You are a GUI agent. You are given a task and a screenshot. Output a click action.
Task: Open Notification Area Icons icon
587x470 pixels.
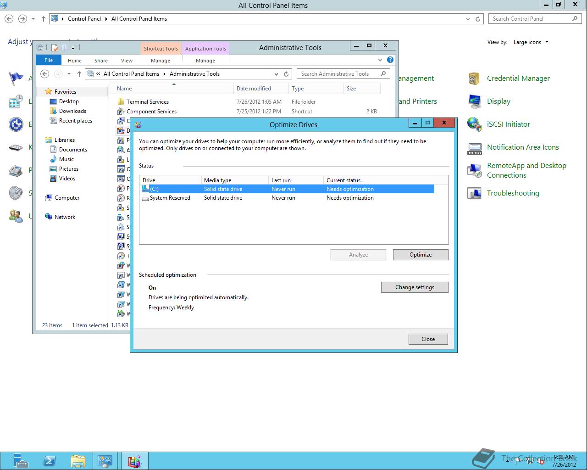pyautogui.click(x=474, y=147)
